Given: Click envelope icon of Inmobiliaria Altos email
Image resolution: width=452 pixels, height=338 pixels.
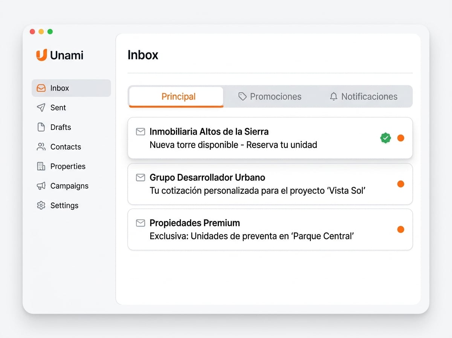Looking at the screenshot, I should 140,132.
